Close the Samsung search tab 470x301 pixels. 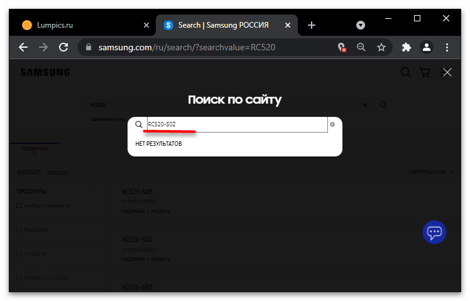point(288,25)
